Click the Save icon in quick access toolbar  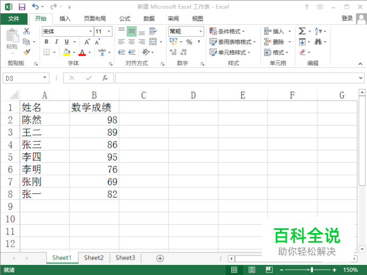[22, 7]
